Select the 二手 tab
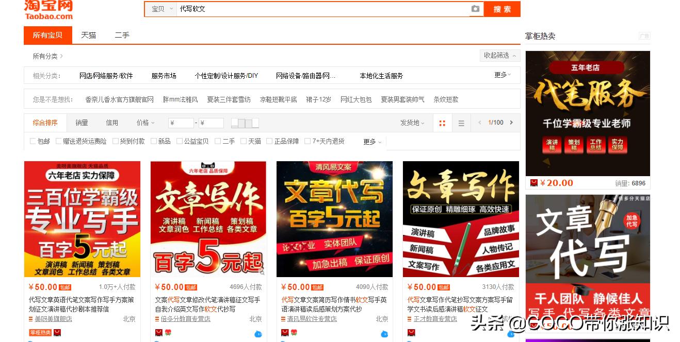Image resolution: width=680 pixels, height=342 pixels. 122,35
